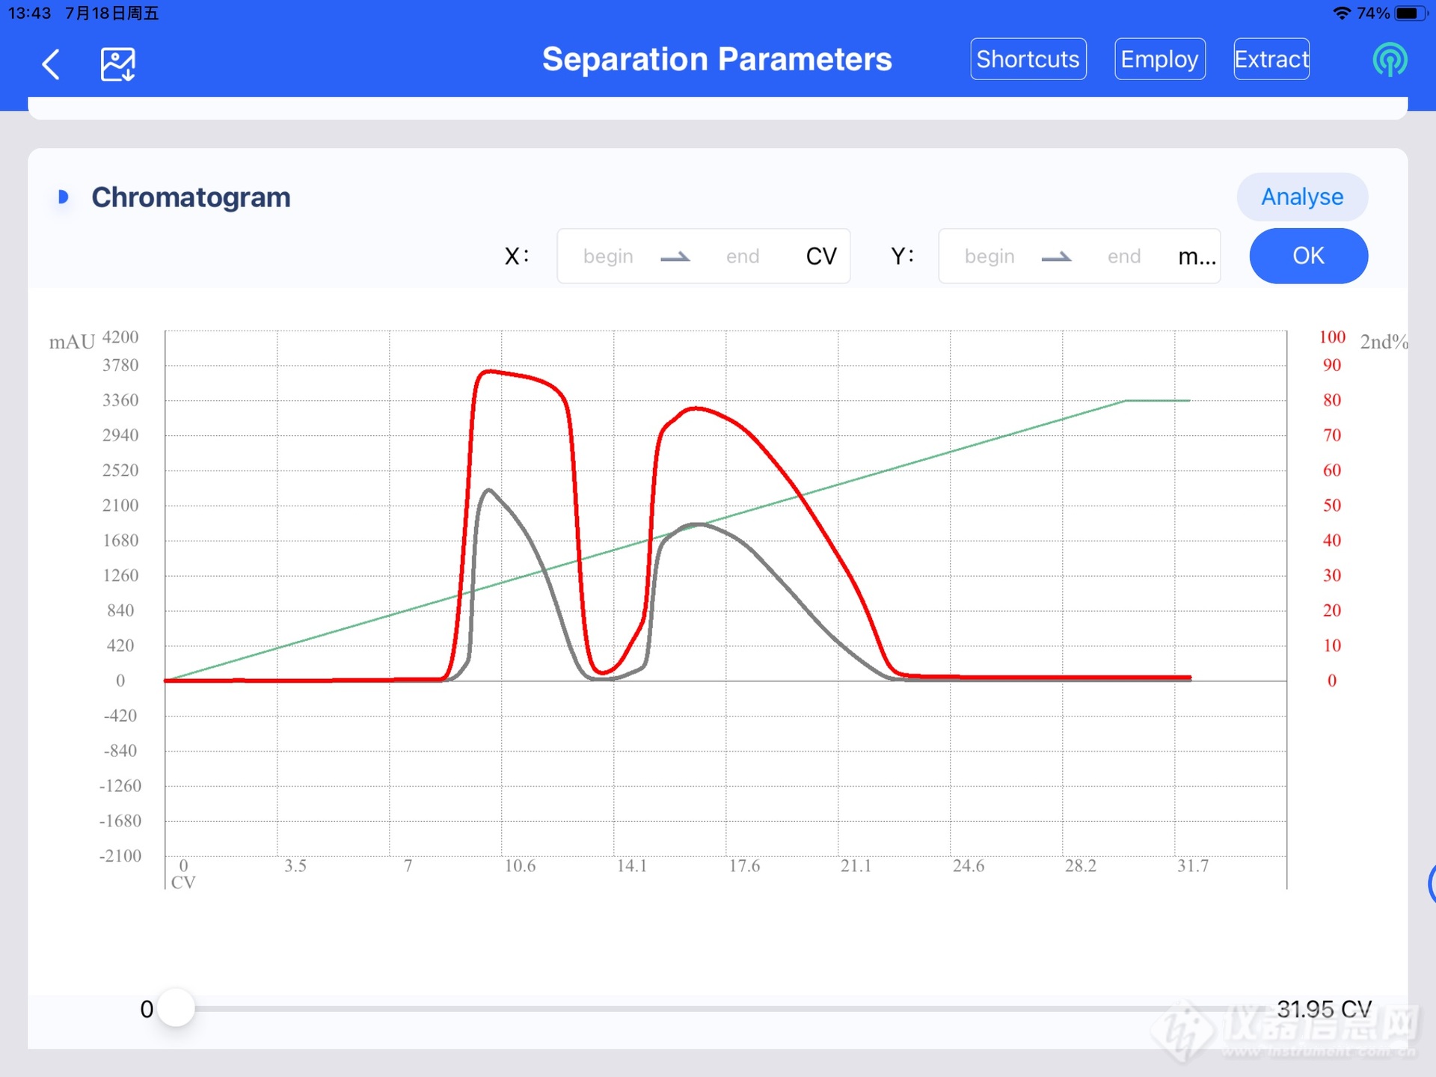This screenshot has width=1436, height=1077.
Task: Enter Y axis begin value
Action: [x=989, y=257]
